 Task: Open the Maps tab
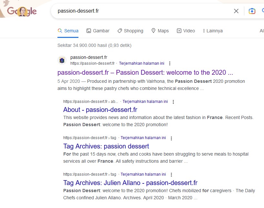160,31
